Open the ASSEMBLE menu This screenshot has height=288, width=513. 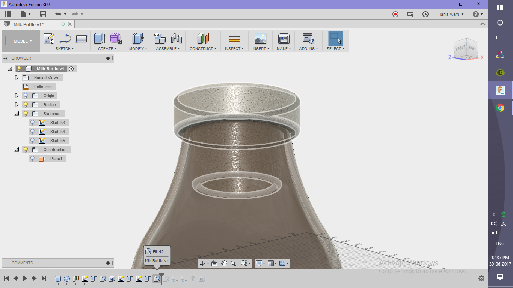pos(168,49)
